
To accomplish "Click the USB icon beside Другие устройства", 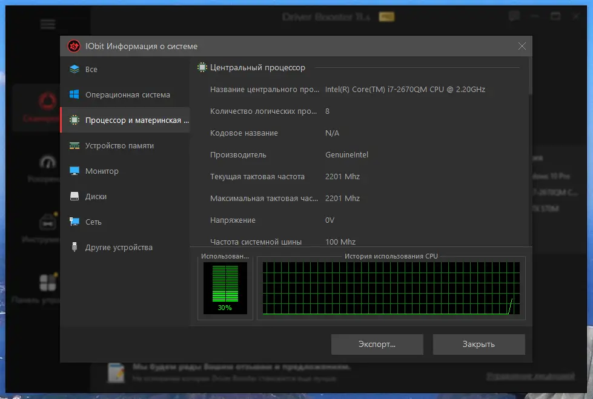I will [x=75, y=247].
